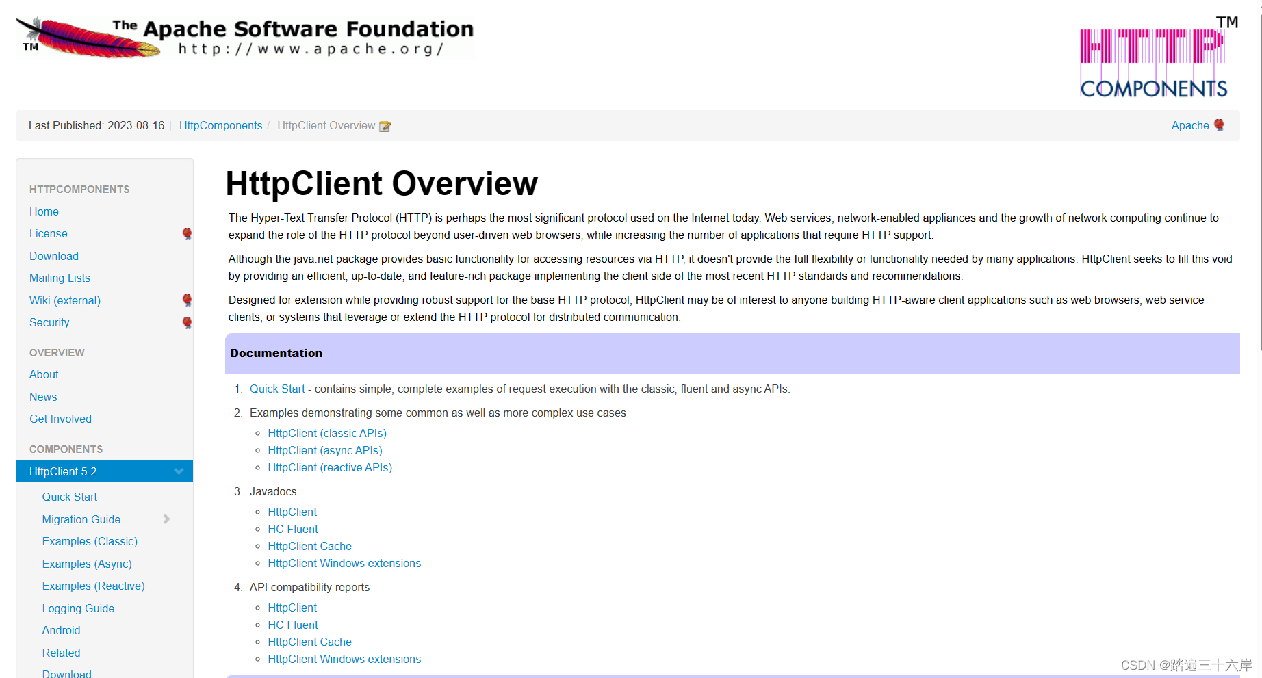
Task: Open the HttpComponents breadcrumb link
Action: click(x=220, y=126)
